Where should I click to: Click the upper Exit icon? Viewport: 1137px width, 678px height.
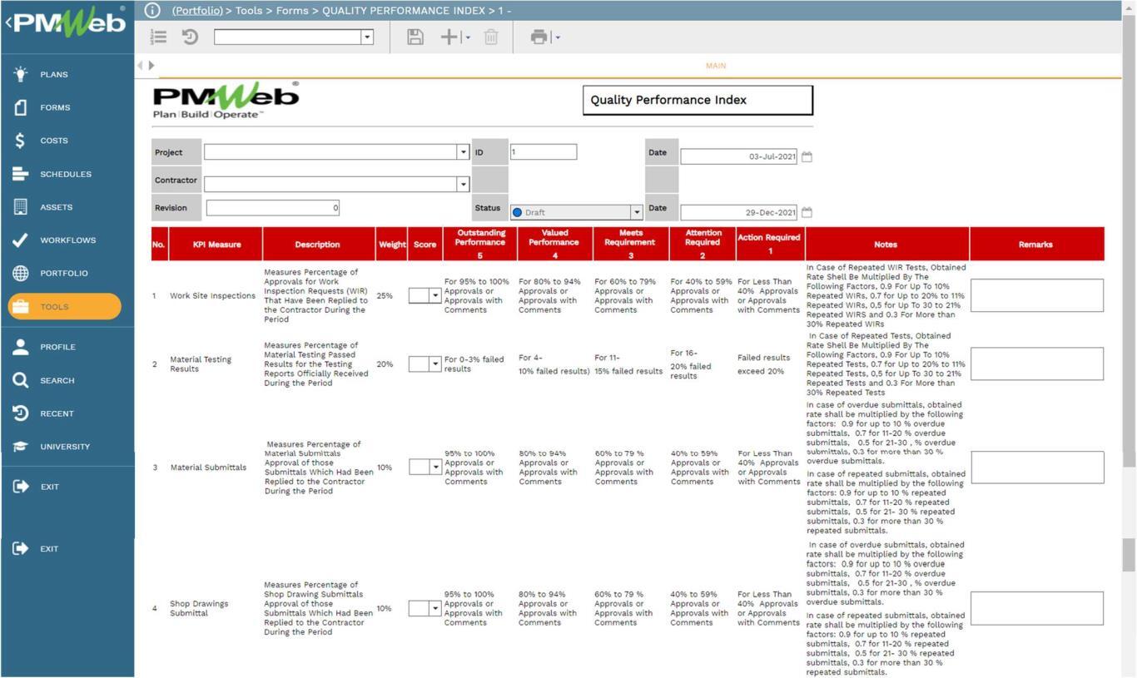tap(21, 487)
